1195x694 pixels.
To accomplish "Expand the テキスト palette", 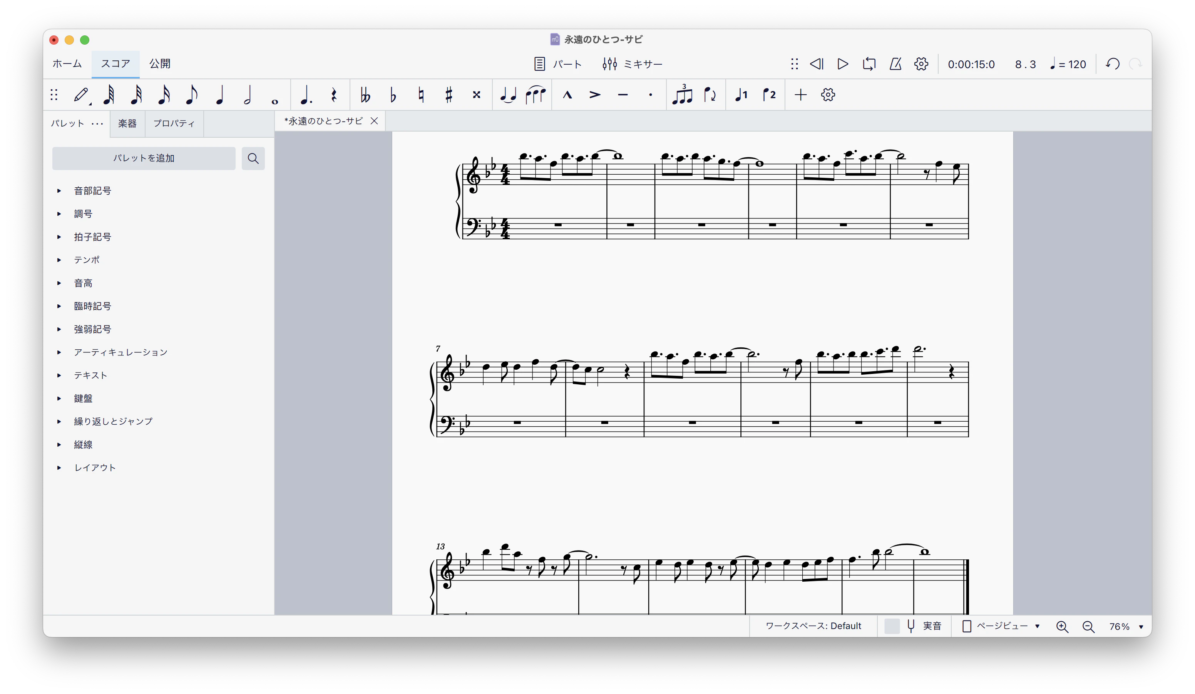I will pyautogui.click(x=59, y=375).
